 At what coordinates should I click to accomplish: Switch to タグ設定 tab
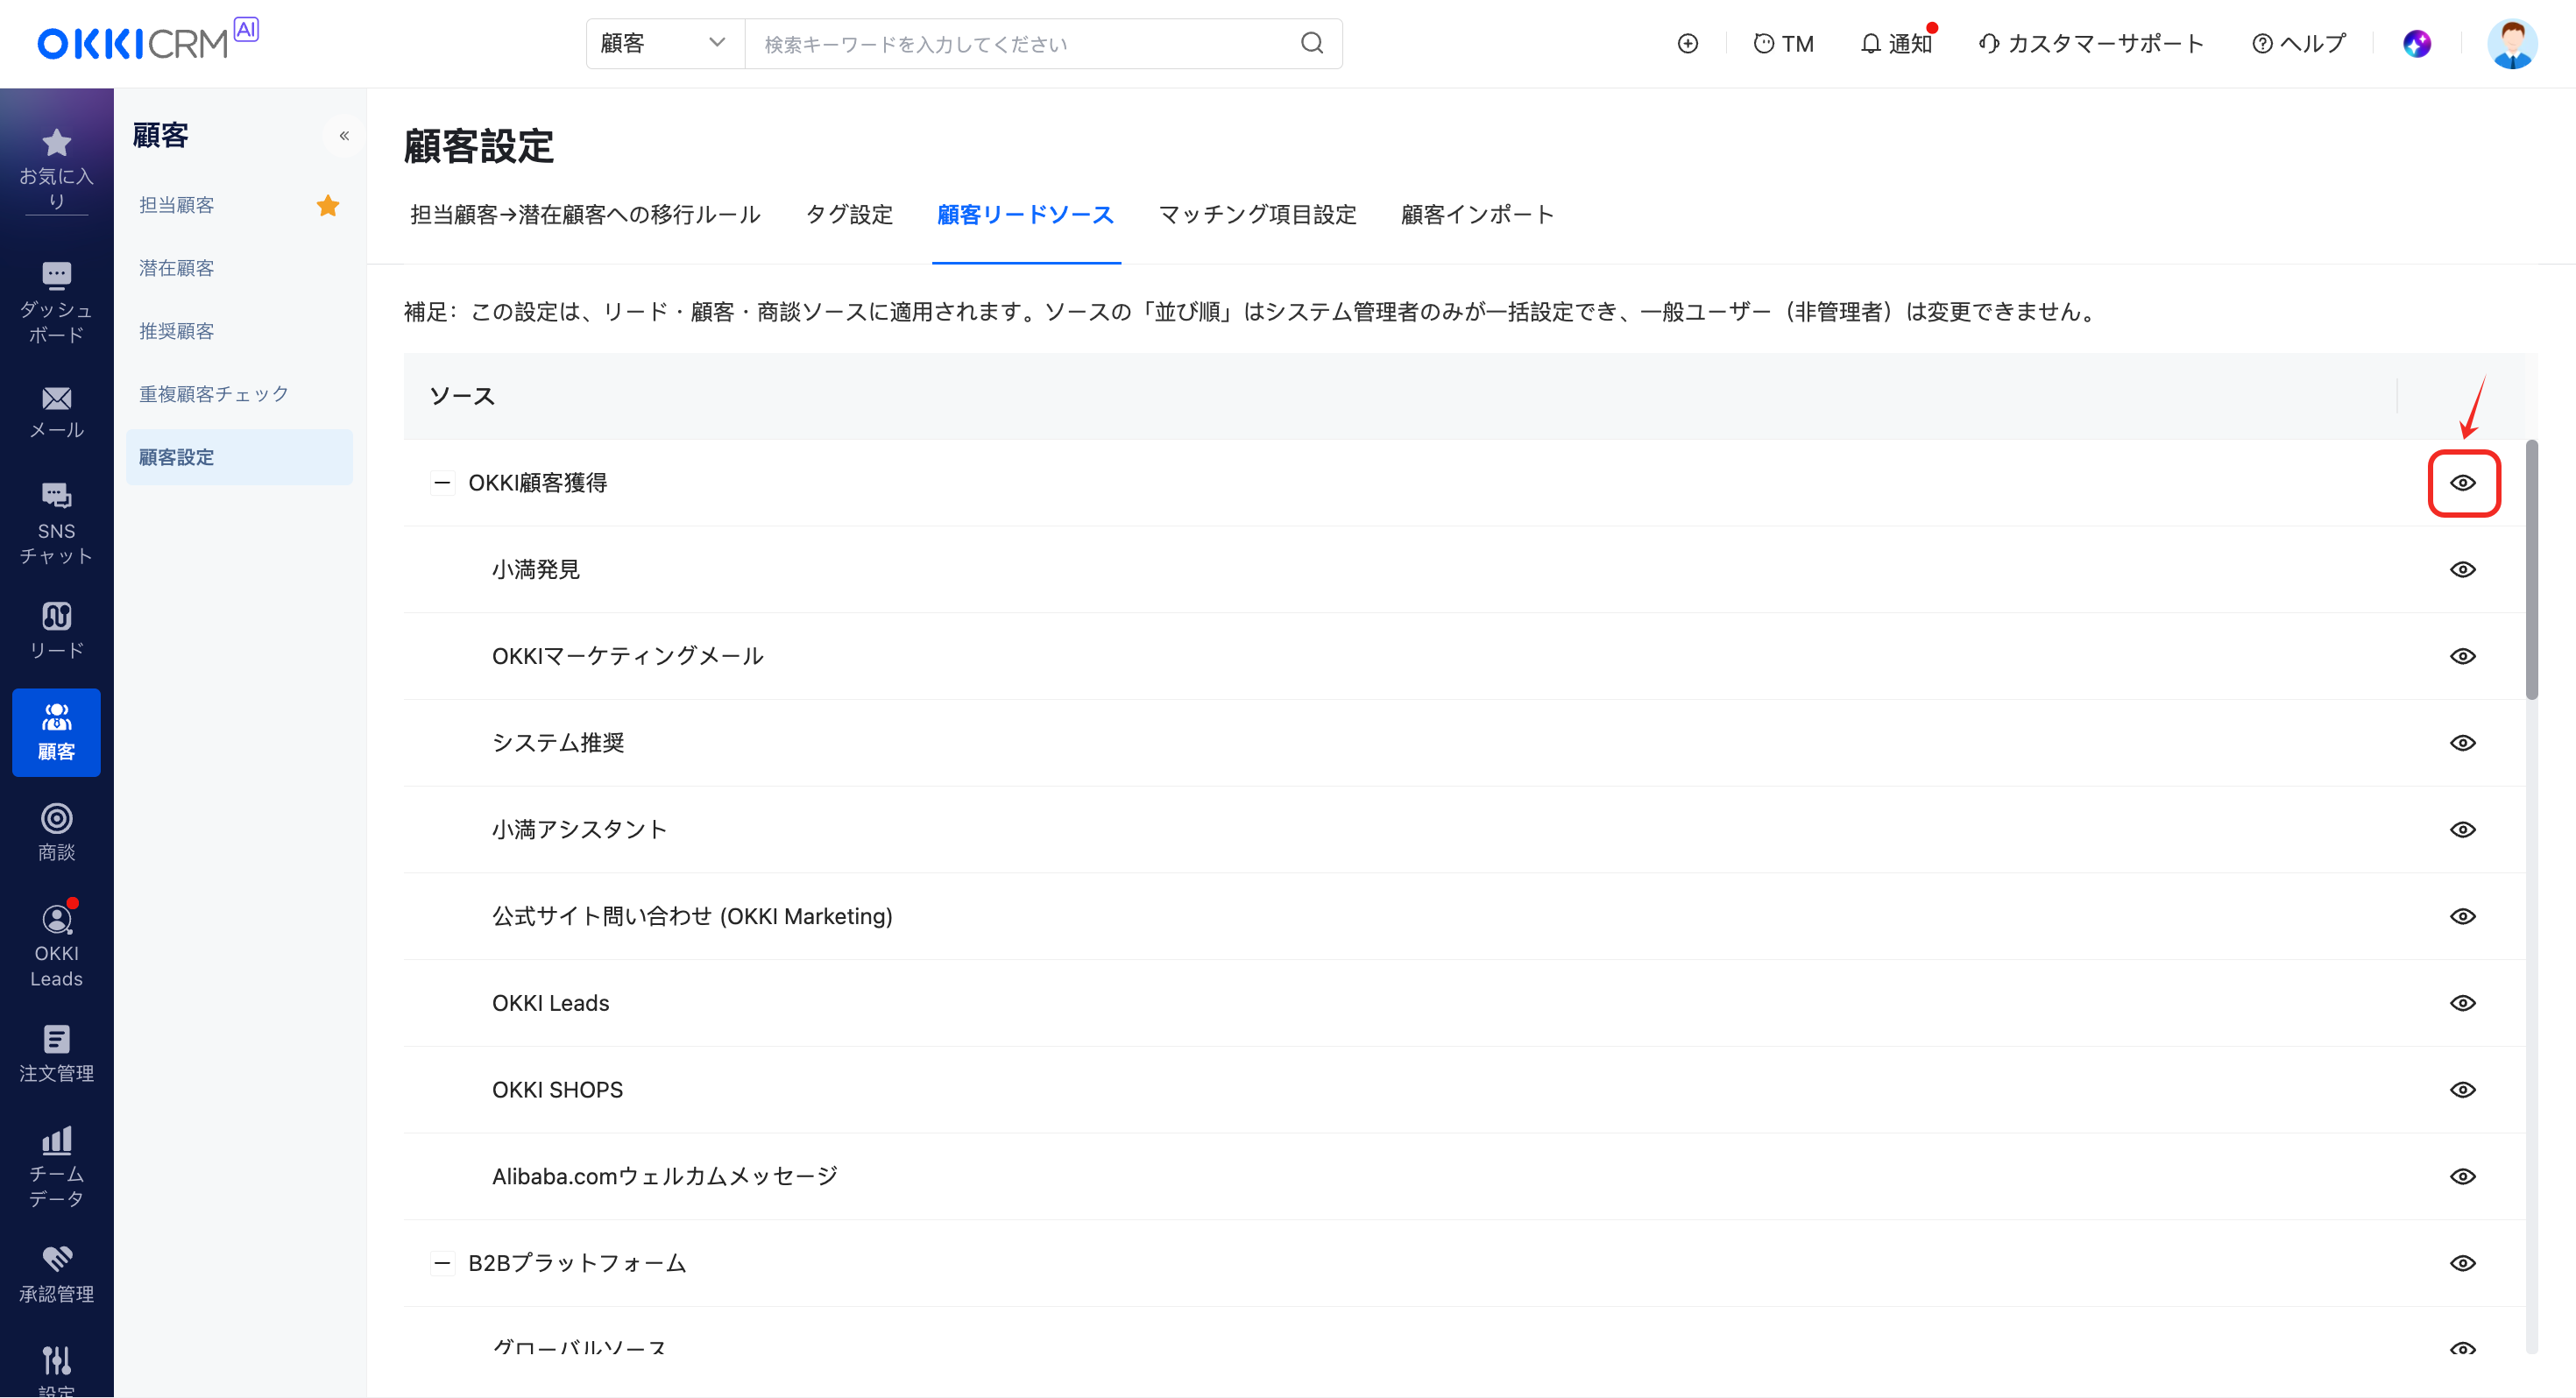849,215
